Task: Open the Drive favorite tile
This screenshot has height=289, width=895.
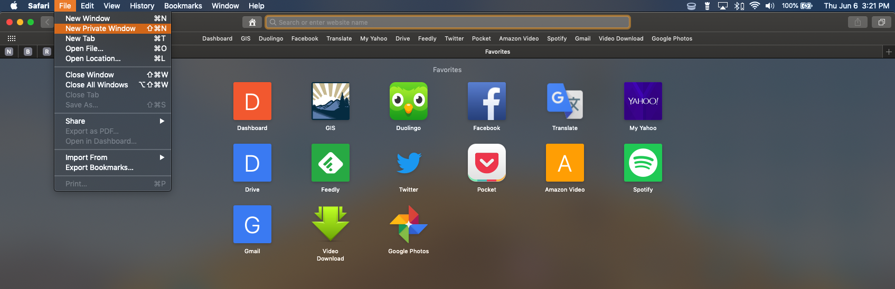Action: (x=252, y=163)
